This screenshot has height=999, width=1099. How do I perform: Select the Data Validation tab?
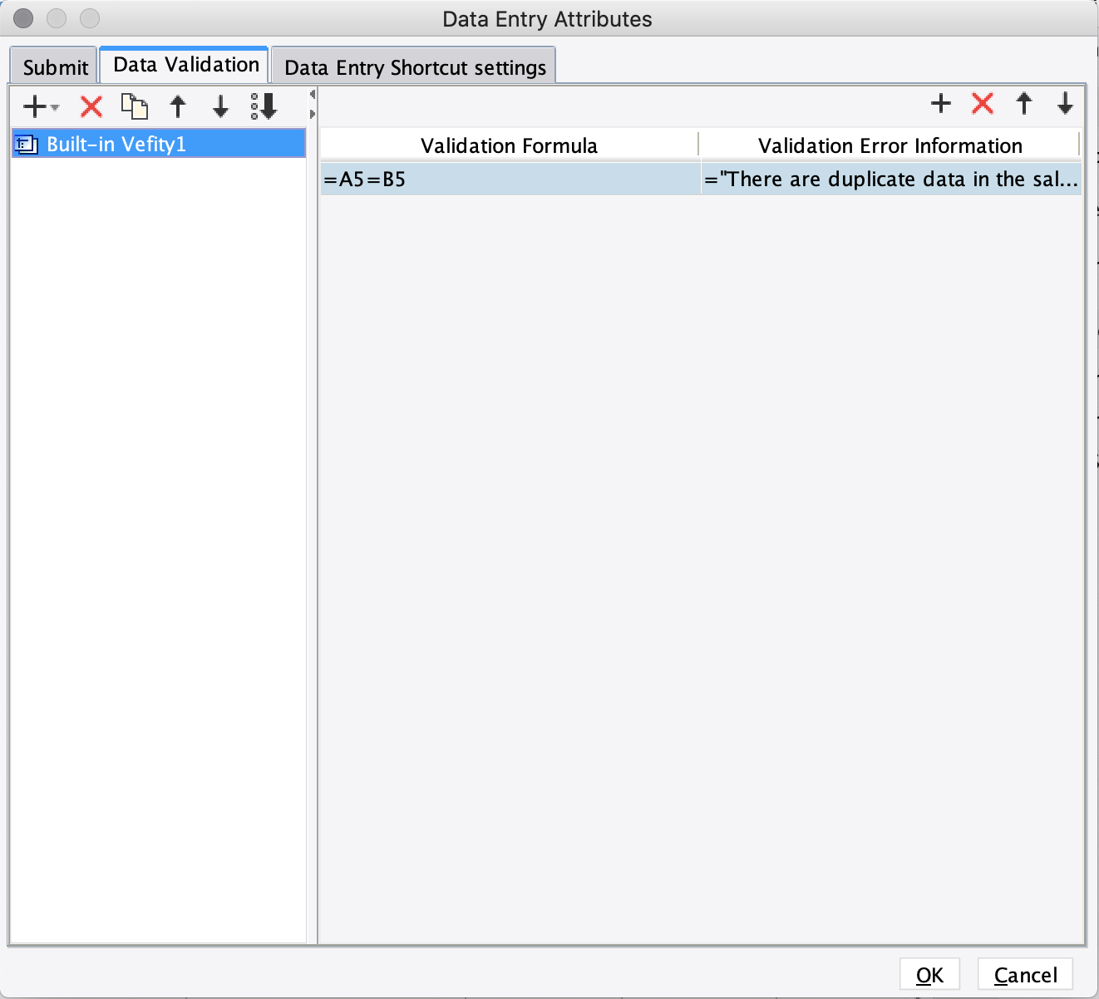(183, 63)
